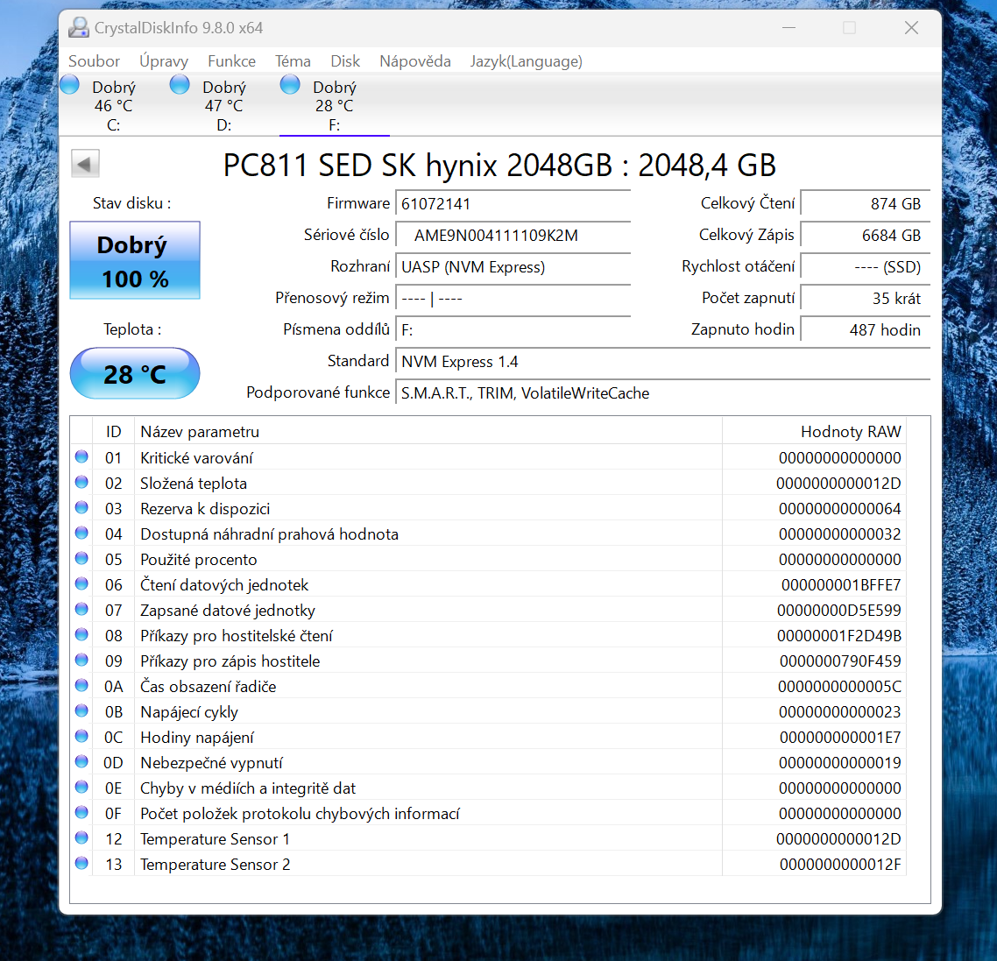Click the status dot beside Temperature Sensor 2
The image size is (997, 961).
(81, 862)
